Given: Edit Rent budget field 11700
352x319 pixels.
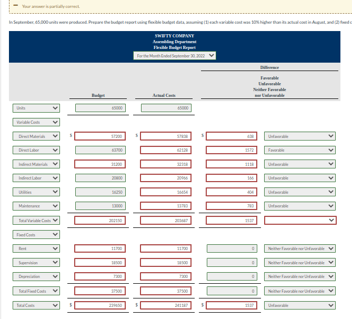Looking at the screenshot, I should (100, 248).
